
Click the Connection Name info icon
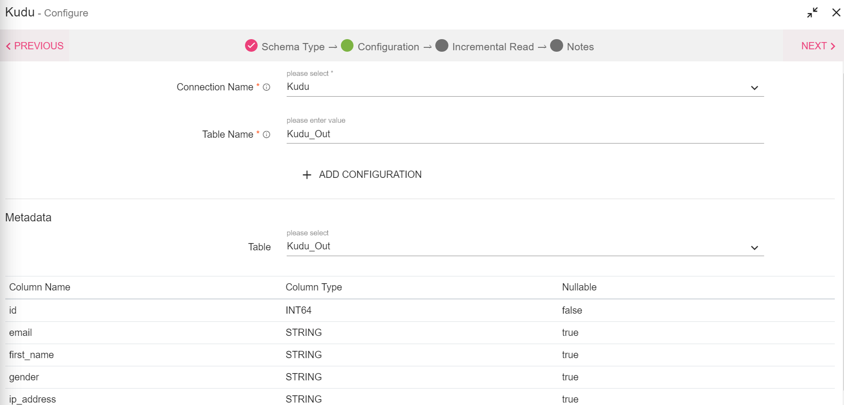click(266, 87)
